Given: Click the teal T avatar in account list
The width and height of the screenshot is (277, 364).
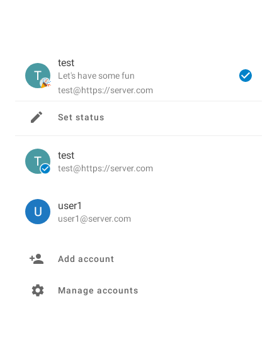Looking at the screenshot, I should tap(38, 161).
